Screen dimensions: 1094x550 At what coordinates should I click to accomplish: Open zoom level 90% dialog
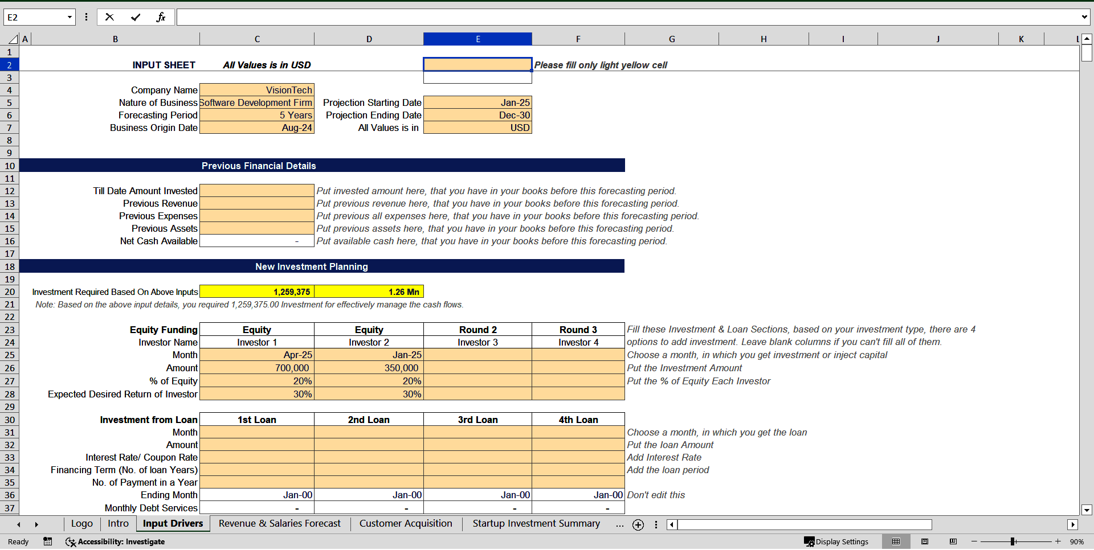[1076, 541]
